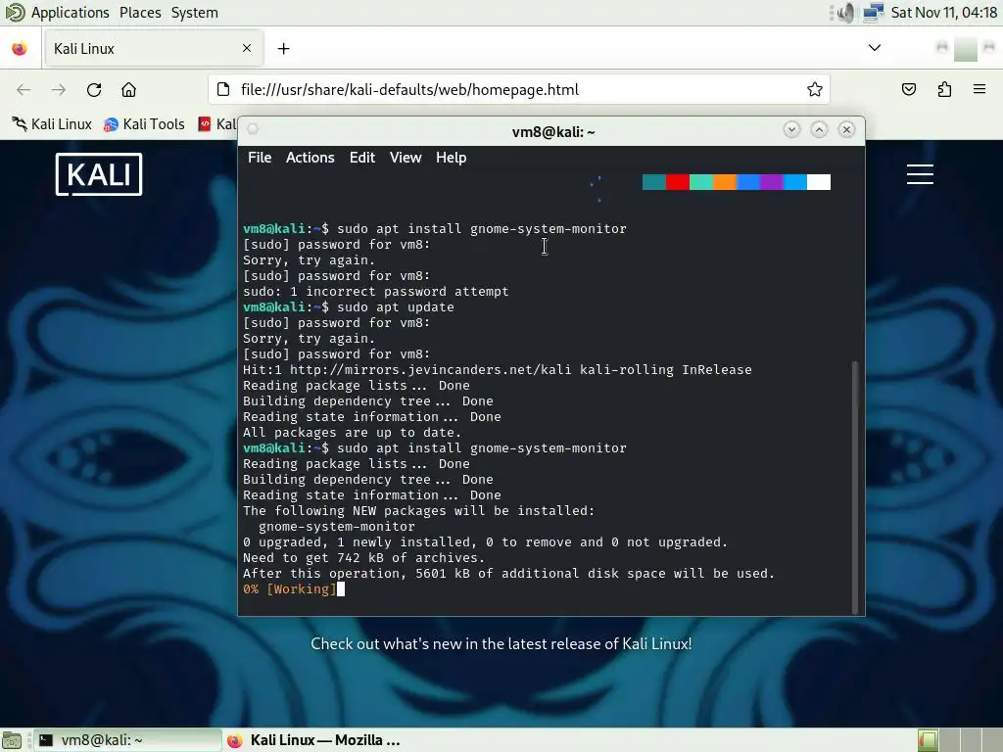
Task: Switch to the Kali Linux Mozilla taskbar entry
Action: tap(316, 740)
